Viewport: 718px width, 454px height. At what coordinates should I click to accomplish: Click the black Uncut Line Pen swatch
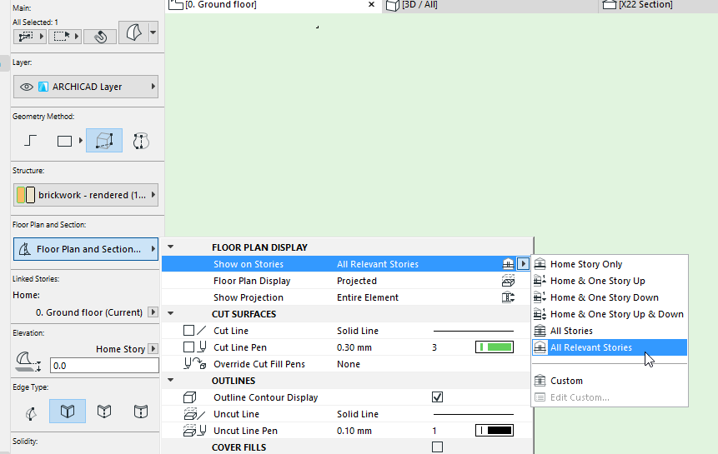coord(495,431)
